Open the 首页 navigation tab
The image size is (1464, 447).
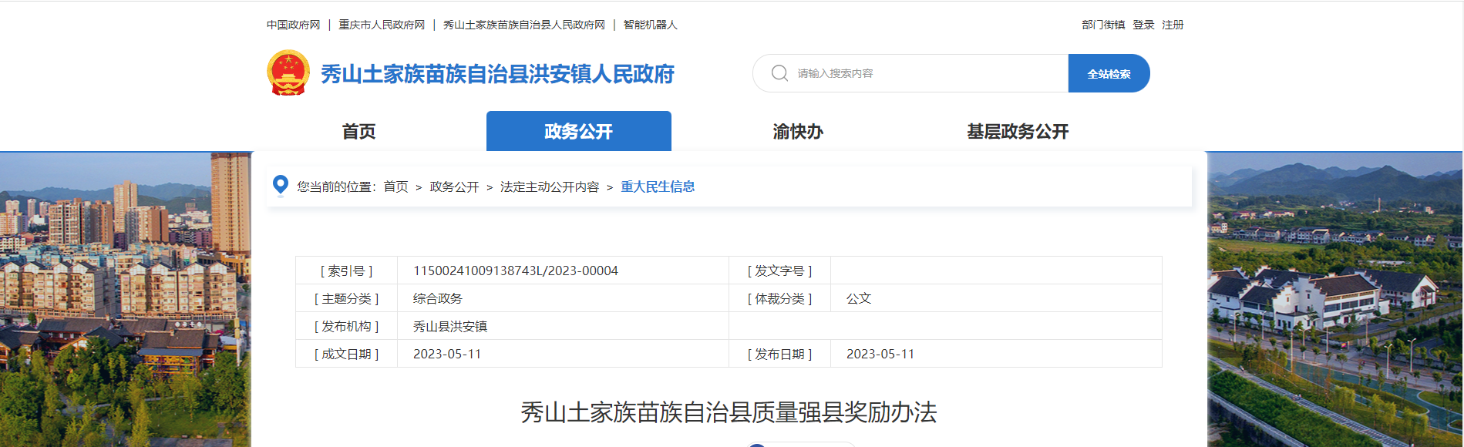pyautogui.click(x=358, y=132)
